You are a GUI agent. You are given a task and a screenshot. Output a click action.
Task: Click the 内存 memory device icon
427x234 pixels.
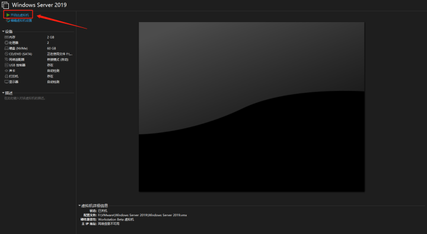coord(7,37)
